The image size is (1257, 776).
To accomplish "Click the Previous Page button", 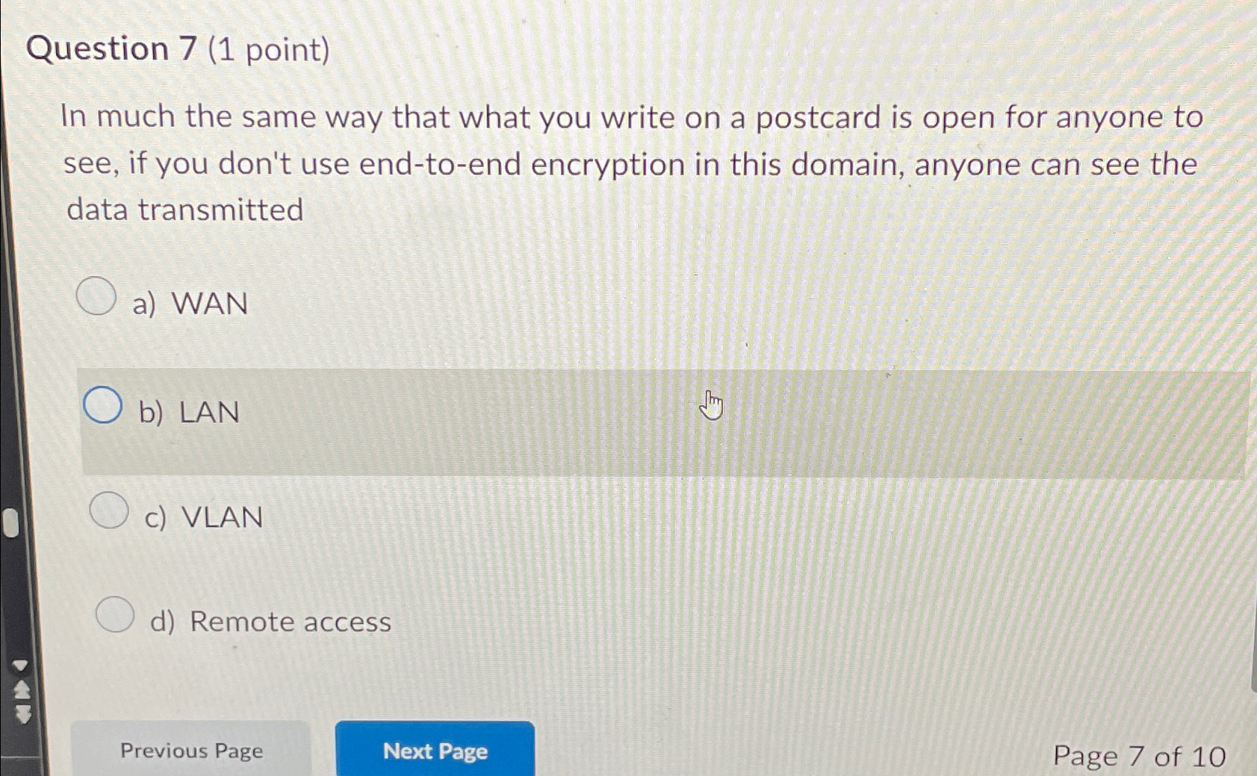I will pos(191,751).
